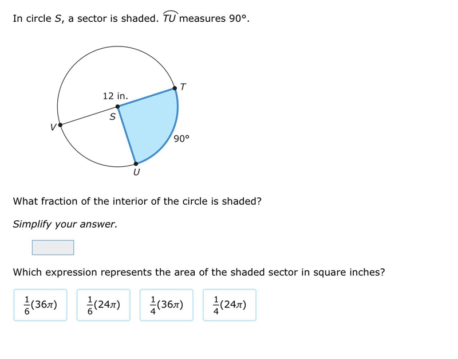Viewport: 458px width, 359px height.
Task: Click the "12 in." radius label
Action: click(116, 96)
